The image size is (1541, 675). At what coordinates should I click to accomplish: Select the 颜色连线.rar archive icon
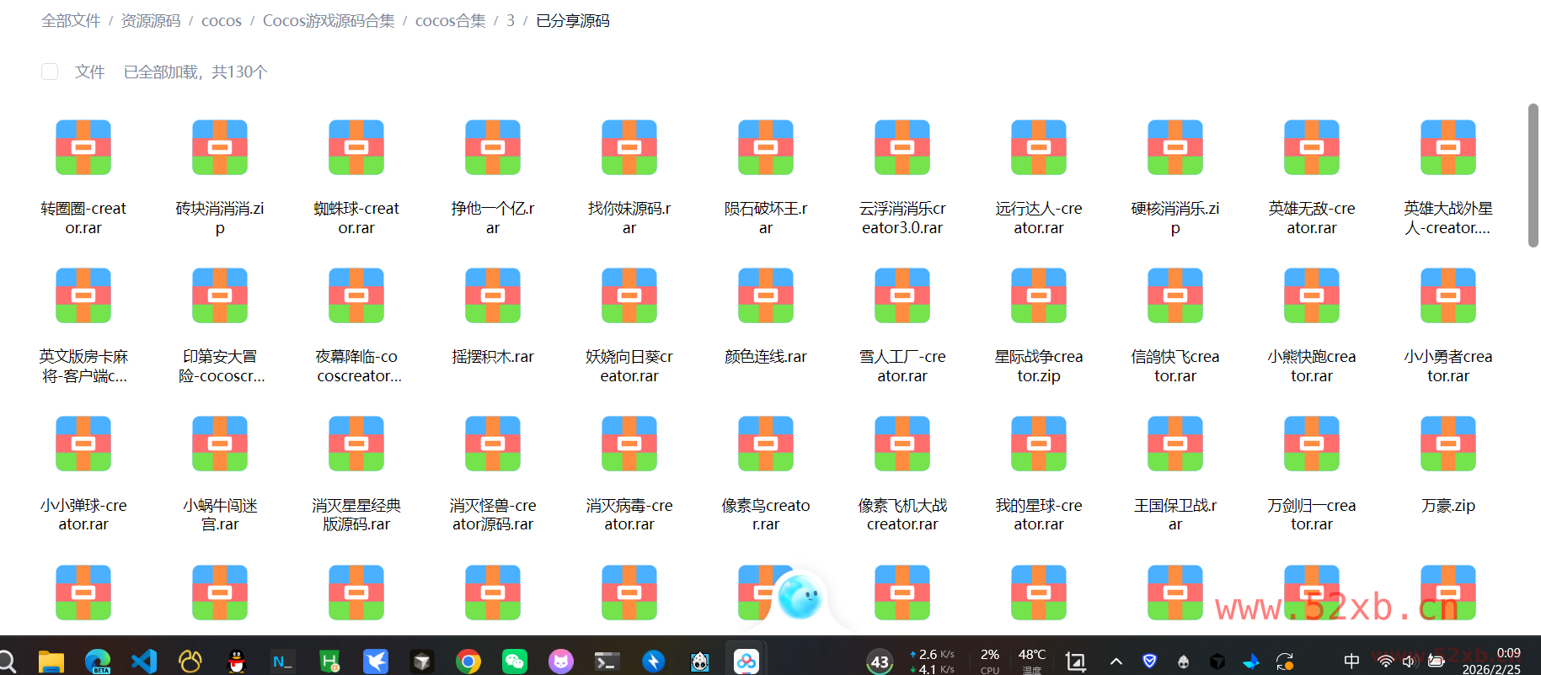pos(766,295)
